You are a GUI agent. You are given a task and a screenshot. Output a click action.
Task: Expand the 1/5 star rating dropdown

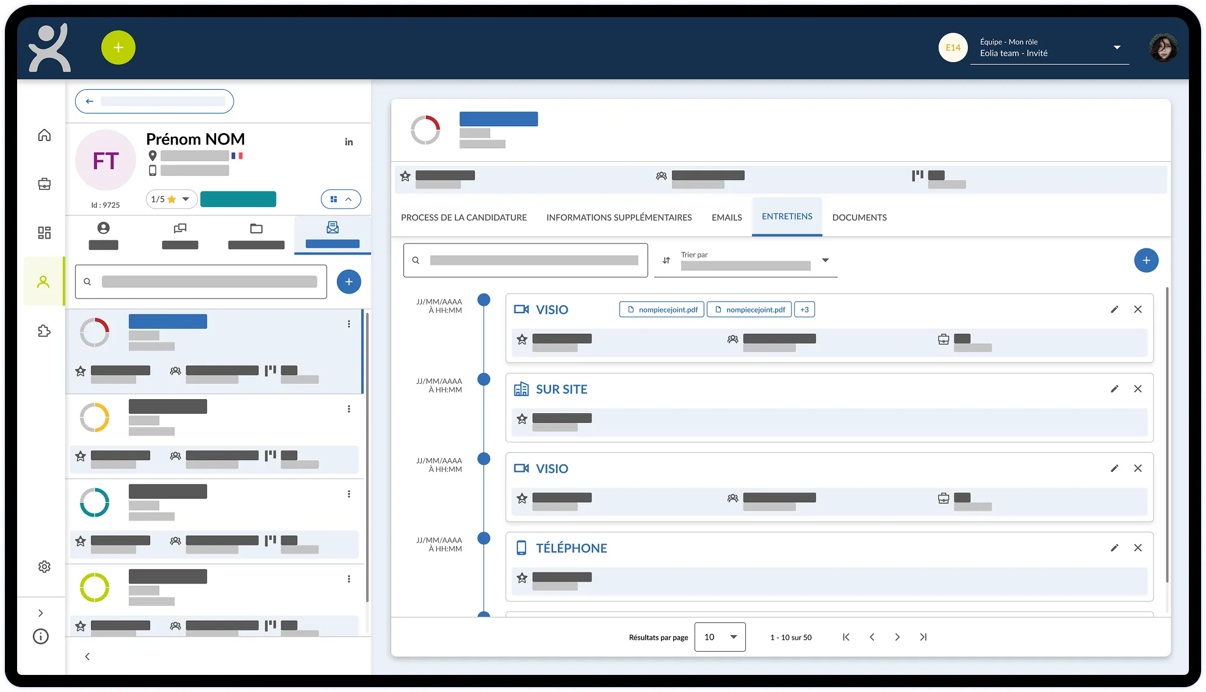pos(172,199)
